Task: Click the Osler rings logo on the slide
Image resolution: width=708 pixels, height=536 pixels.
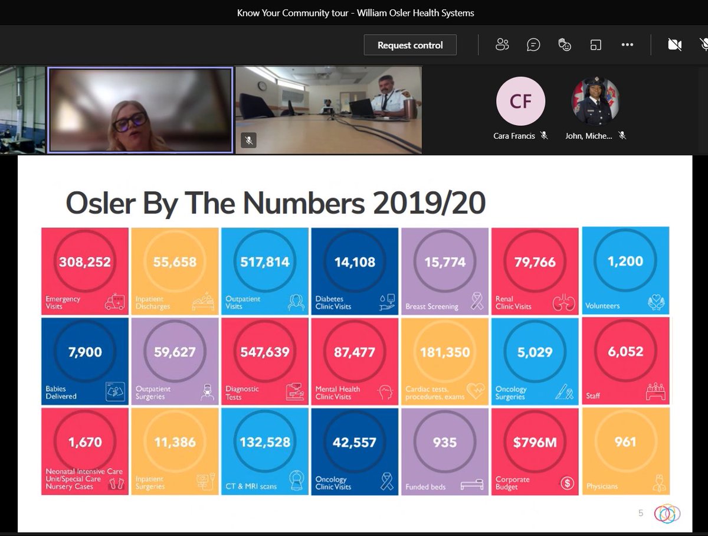Action: tap(667, 512)
